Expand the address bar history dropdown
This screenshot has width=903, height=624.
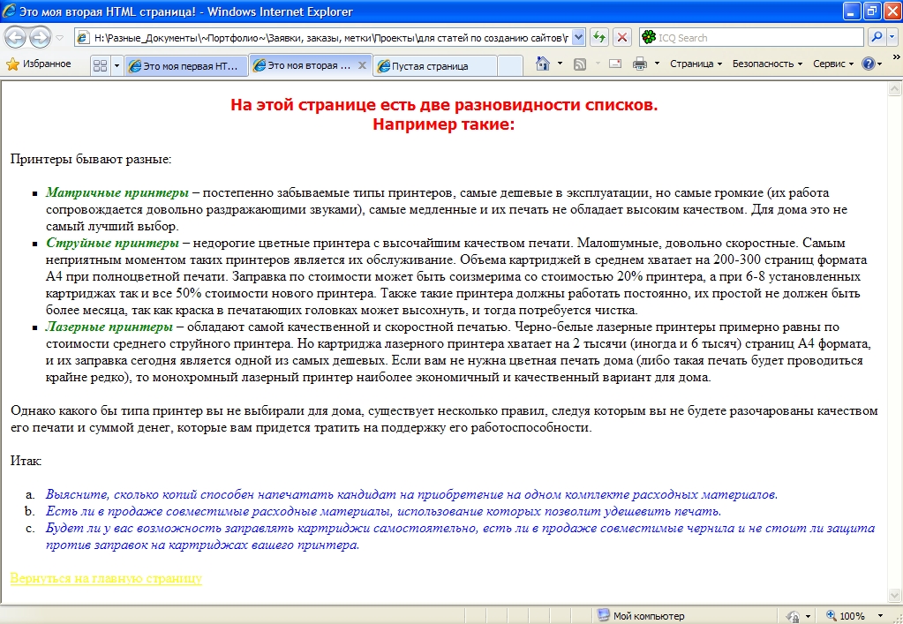tap(579, 38)
